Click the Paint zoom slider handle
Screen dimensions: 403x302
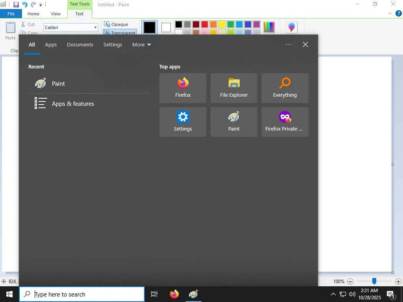pos(374,281)
